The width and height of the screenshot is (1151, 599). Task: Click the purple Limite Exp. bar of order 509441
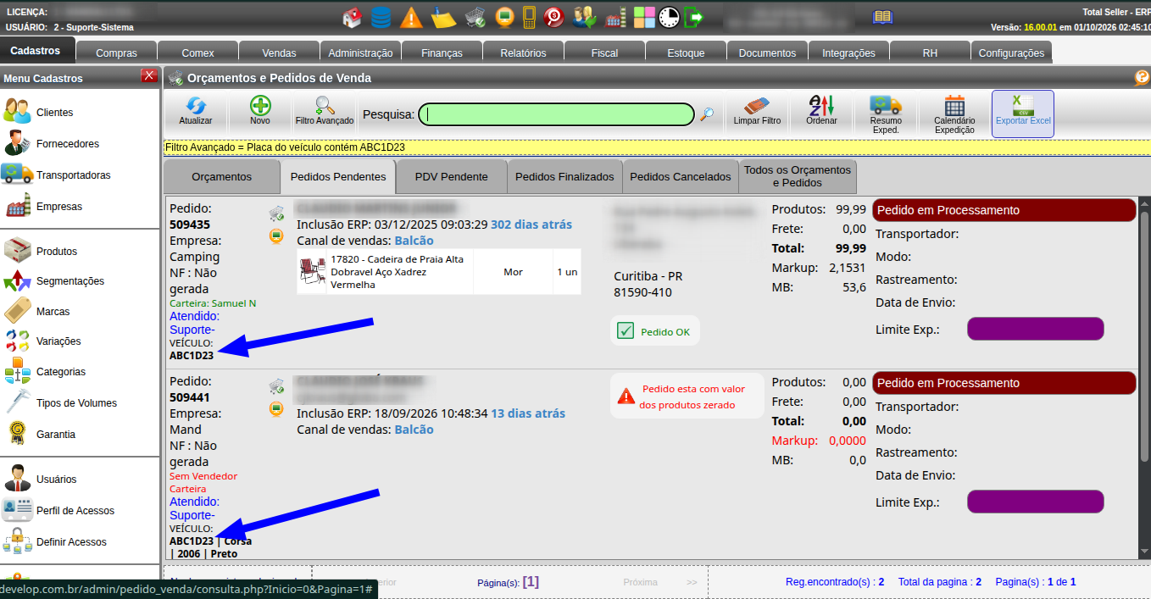point(1036,502)
